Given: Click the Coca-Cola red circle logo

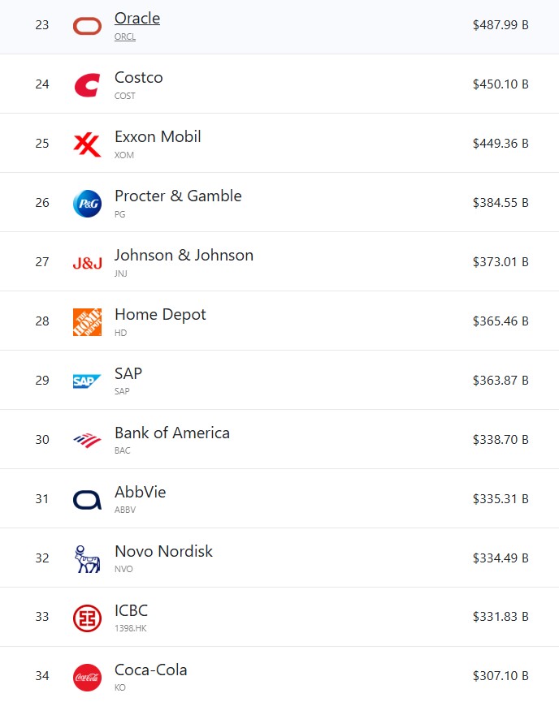Looking at the screenshot, I should 87,678.
